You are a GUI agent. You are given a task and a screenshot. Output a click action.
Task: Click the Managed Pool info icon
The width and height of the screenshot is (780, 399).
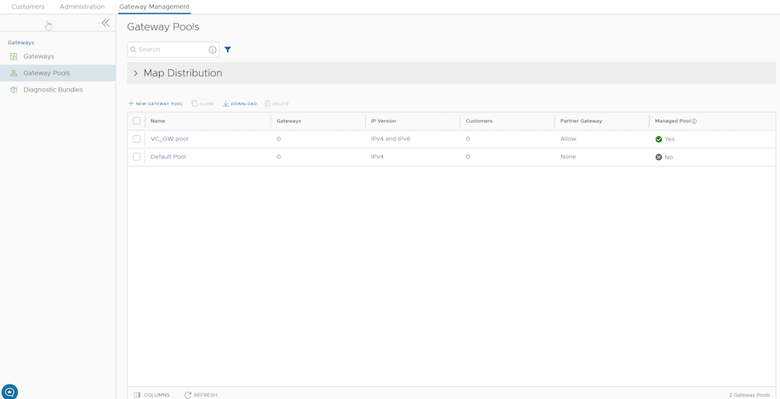coord(694,121)
